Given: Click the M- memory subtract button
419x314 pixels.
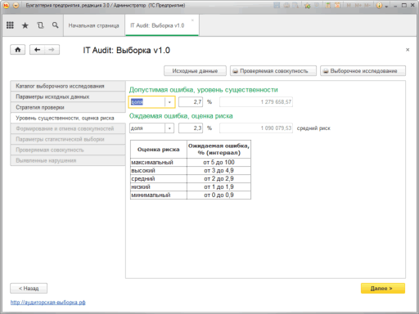Looking at the screenshot, I should (x=368, y=5).
